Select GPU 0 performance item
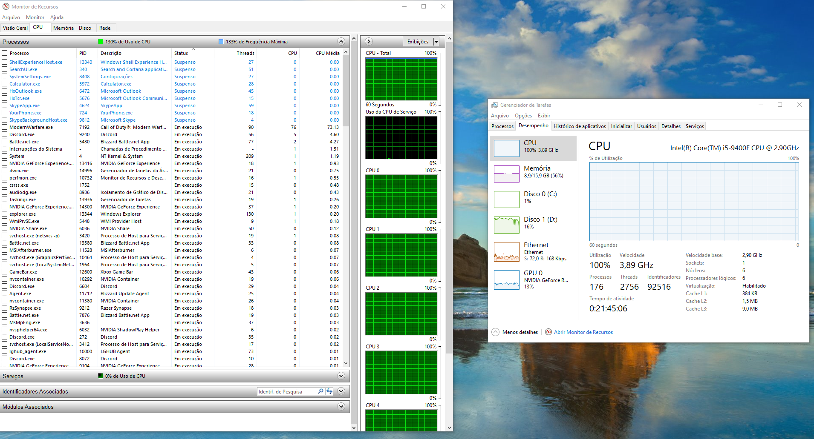This screenshot has height=439, width=814. [x=533, y=279]
